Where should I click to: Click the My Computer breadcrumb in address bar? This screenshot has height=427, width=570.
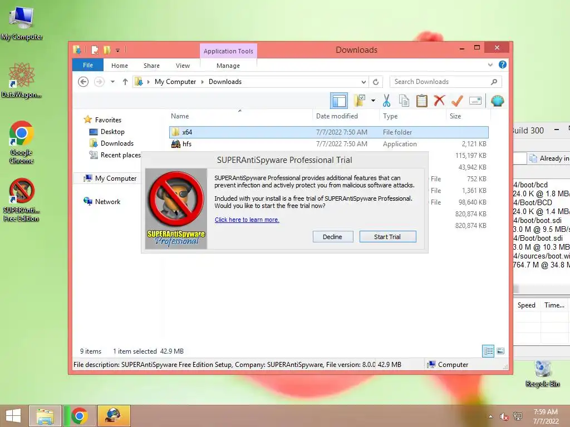click(175, 82)
